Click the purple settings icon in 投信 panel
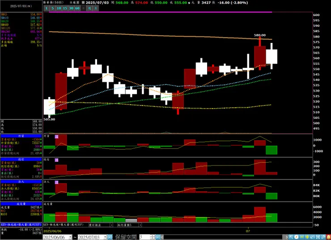 [56, 160]
